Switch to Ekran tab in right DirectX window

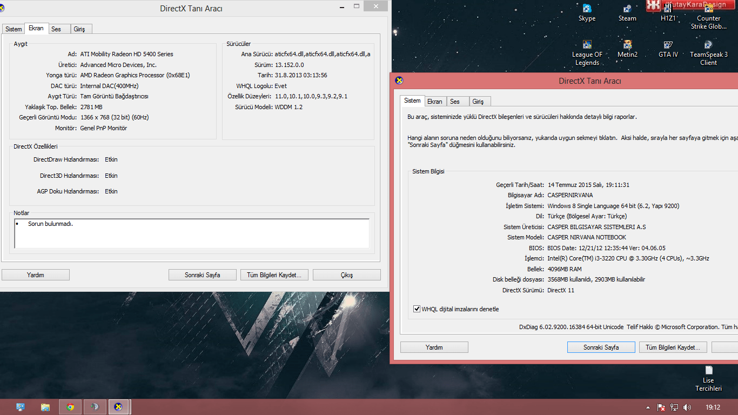435,102
